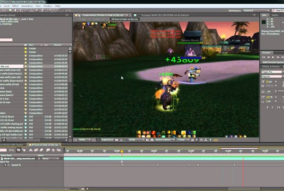Enable motion blur for the composition

(x=41, y=150)
